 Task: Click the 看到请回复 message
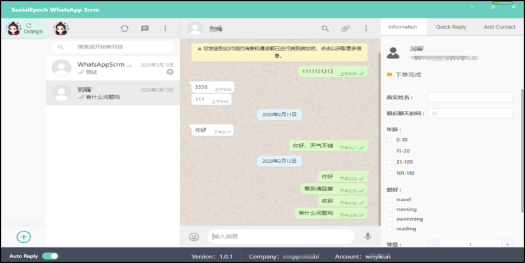pos(334,189)
